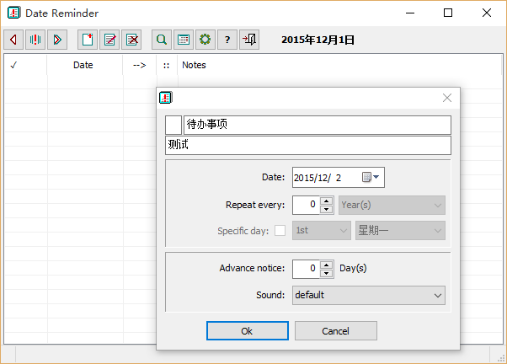This screenshot has width=507, height=364.
Task: Enable the Specific day checkbox
Action: tap(280, 231)
